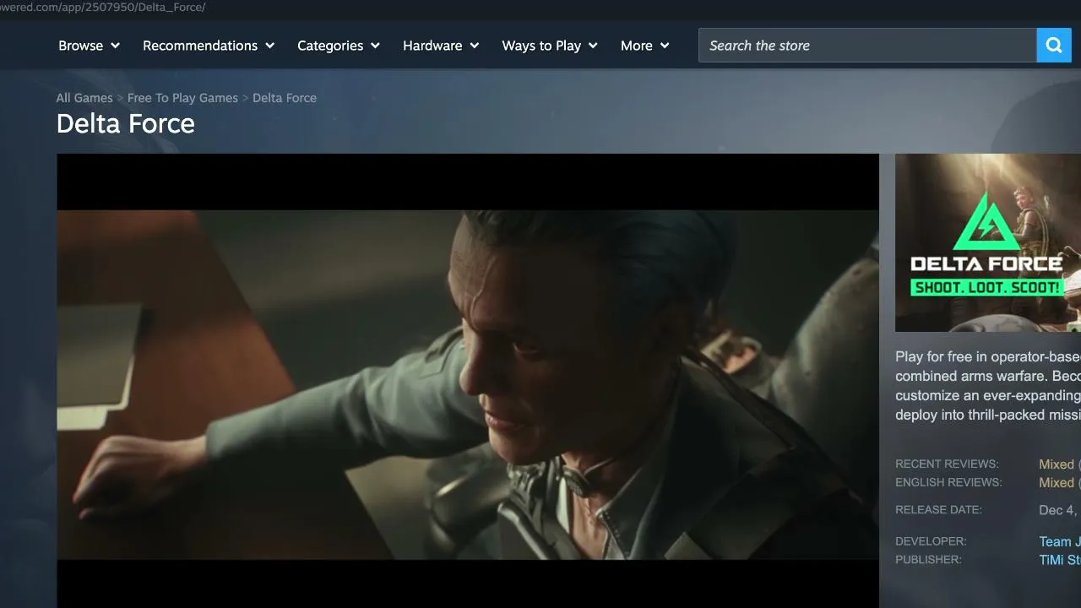1081x608 pixels.
Task: Open the developer Team J link
Action: 1060,541
